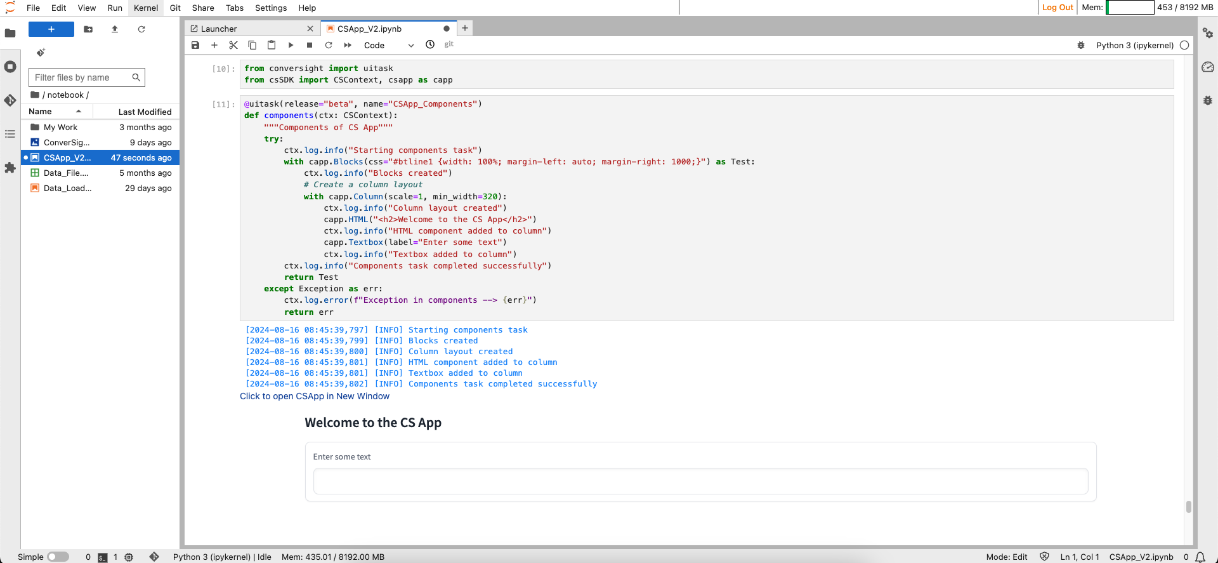The image size is (1218, 563).
Task: Save the notebook with the disk icon
Action: 195,45
